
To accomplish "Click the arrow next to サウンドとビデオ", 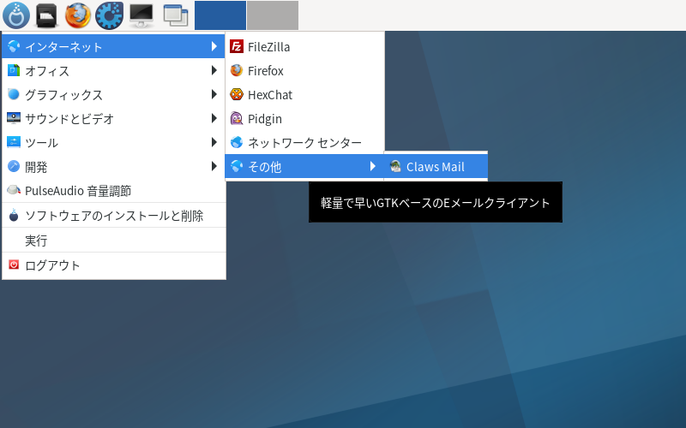I will pos(214,118).
